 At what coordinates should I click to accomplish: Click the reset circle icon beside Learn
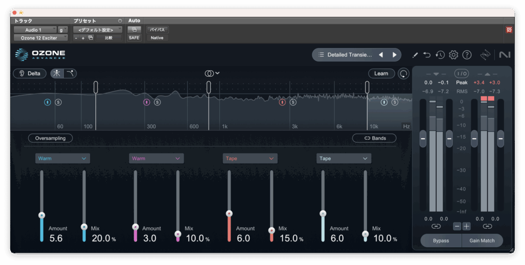click(x=404, y=74)
